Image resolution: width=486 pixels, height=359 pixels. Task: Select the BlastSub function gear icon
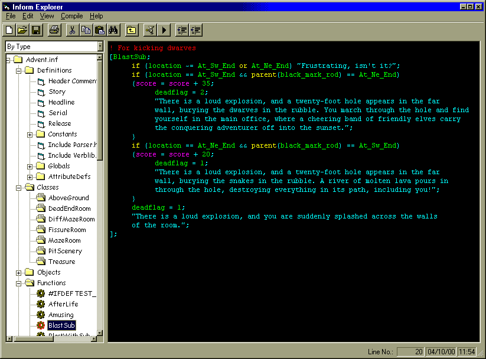click(41, 325)
